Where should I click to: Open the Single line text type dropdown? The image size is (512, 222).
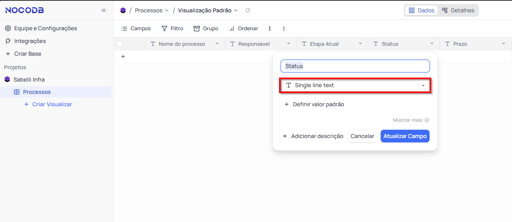point(355,86)
